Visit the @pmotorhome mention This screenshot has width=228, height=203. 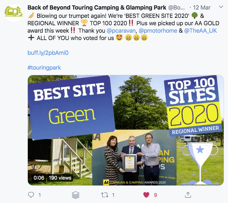(158, 30)
